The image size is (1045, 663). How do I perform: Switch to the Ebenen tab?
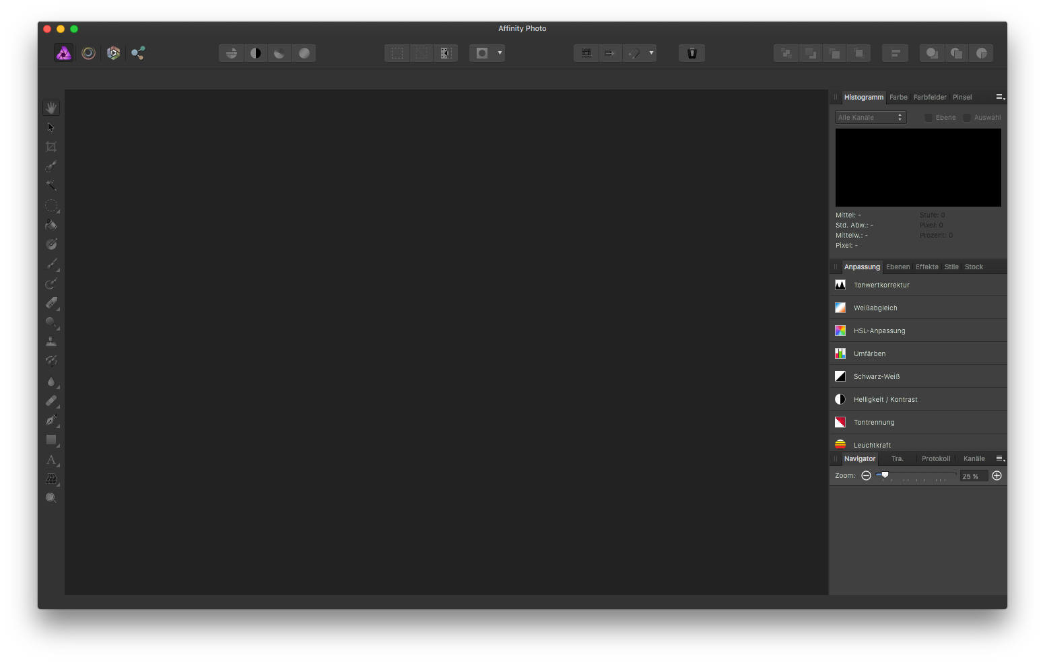898,267
